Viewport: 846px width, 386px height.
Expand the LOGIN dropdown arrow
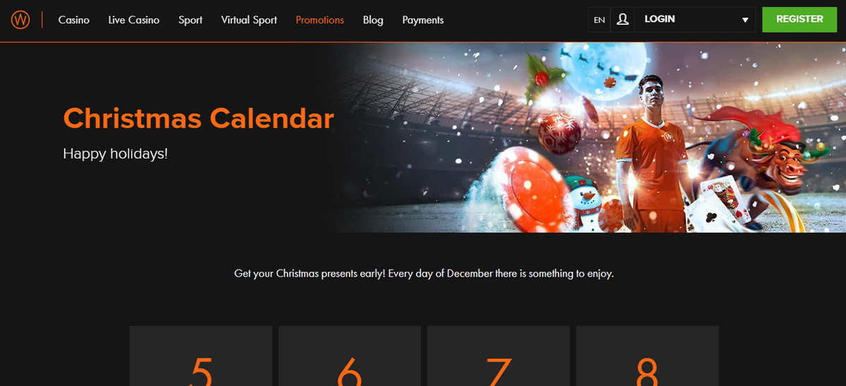(x=745, y=20)
